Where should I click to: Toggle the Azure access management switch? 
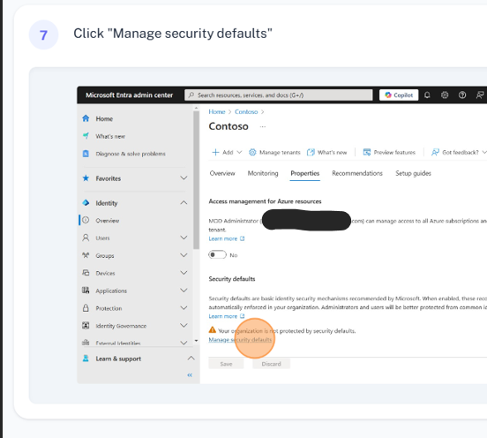click(217, 255)
